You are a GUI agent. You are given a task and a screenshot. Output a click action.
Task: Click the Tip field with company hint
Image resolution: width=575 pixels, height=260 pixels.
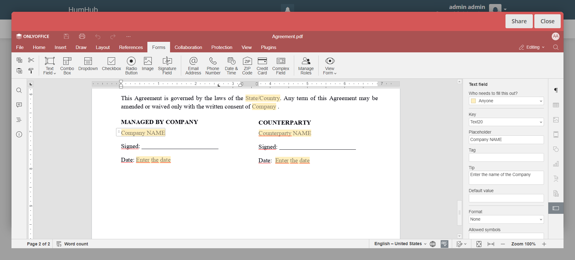(x=506, y=178)
